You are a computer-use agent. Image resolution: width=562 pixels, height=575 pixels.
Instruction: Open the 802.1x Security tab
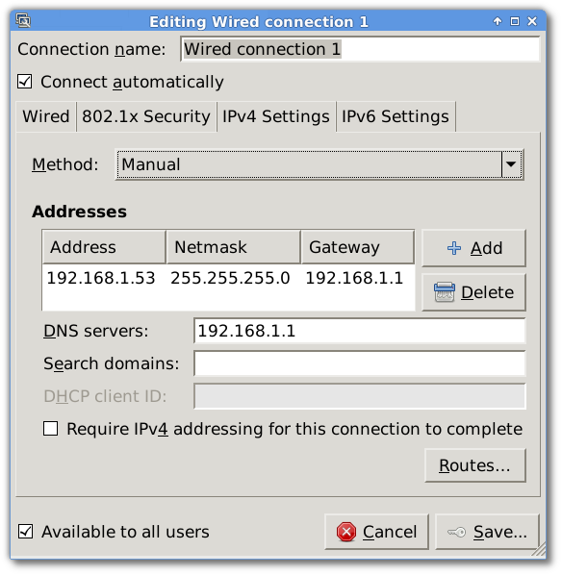pos(146,116)
